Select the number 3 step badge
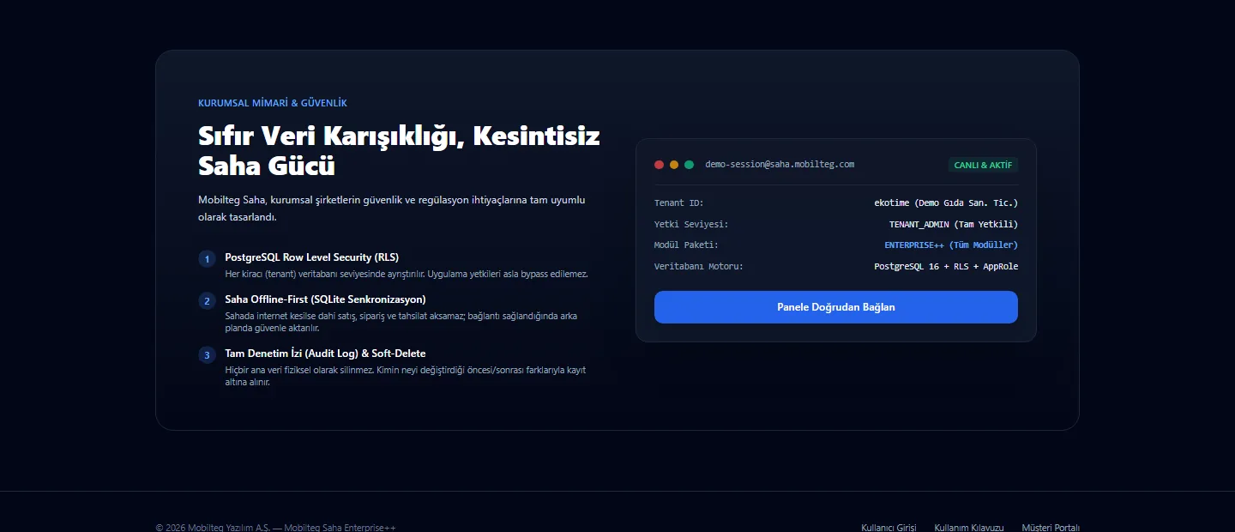The height and width of the screenshot is (532, 1235). tap(207, 354)
